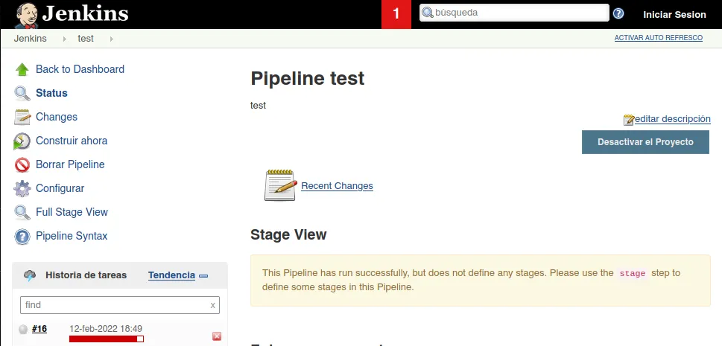
Task: Open the test breadcrumb item
Action: [86, 39]
